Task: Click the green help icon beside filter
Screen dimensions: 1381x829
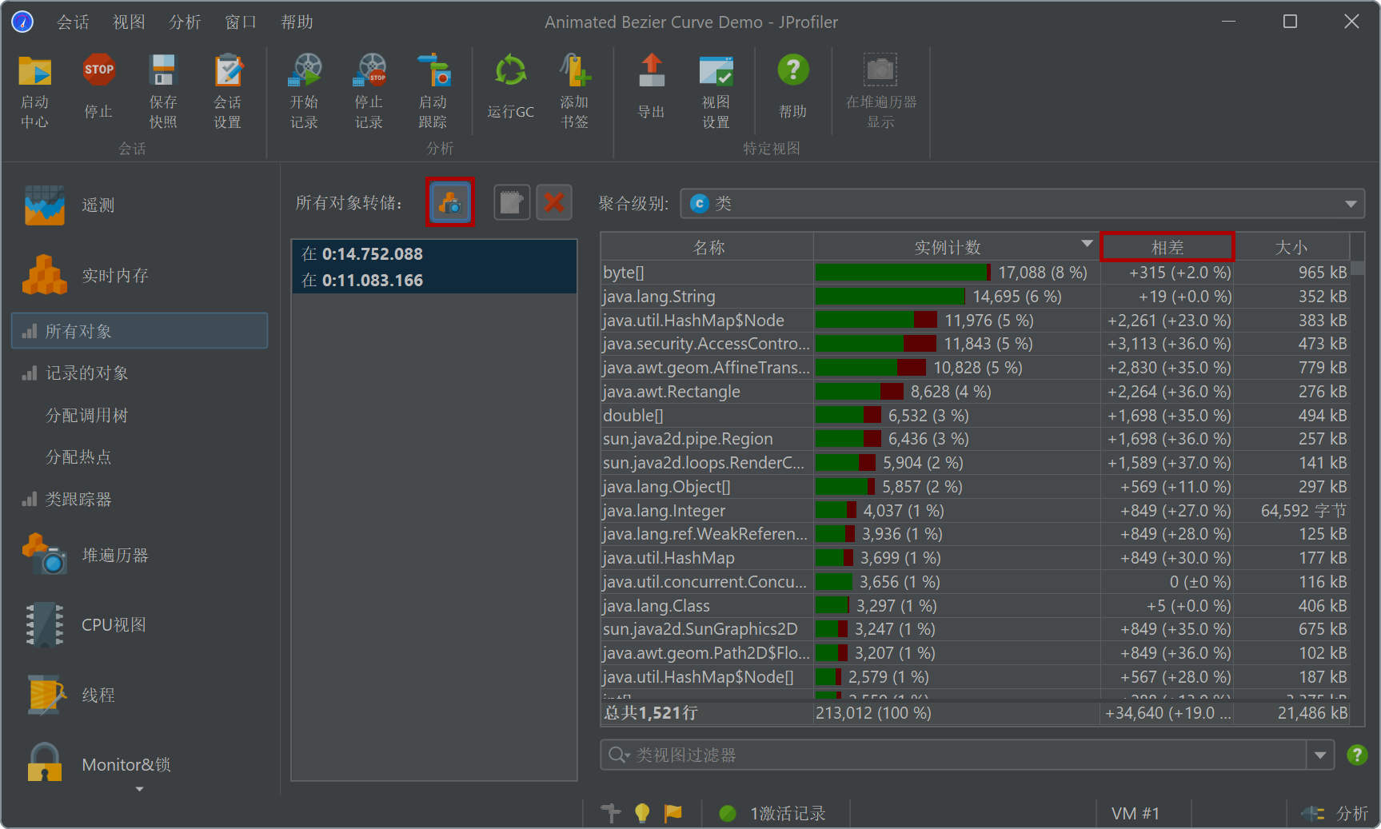Action: (x=1357, y=755)
